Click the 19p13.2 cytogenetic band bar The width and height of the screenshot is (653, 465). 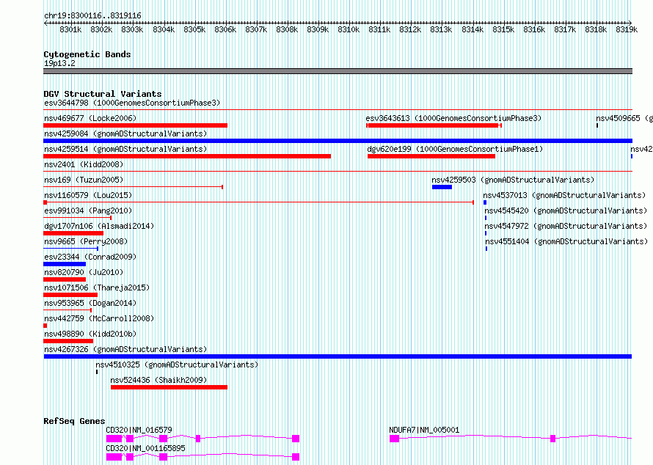click(338, 71)
